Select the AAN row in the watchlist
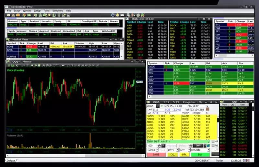 pyautogui.click(x=201, y=83)
